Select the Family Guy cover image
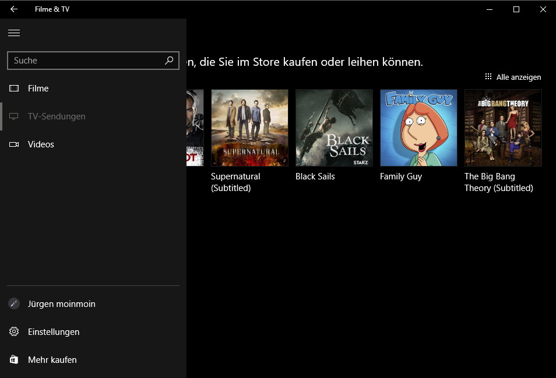 (x=418, y=128)
